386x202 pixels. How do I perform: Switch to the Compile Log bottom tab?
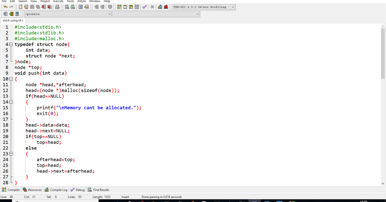(x=56, y=190)
